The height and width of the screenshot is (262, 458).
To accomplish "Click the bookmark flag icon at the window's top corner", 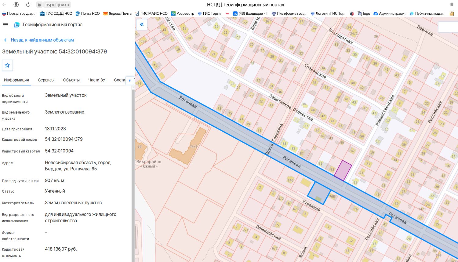I will [x=452, y=5].
